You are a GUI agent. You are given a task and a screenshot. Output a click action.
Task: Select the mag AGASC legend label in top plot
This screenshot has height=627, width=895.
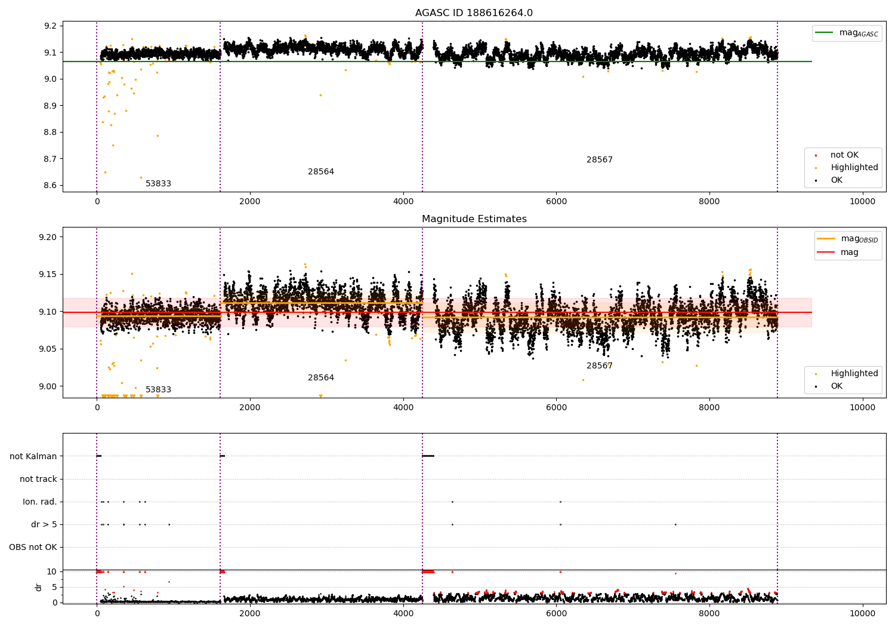click(859, 33)
